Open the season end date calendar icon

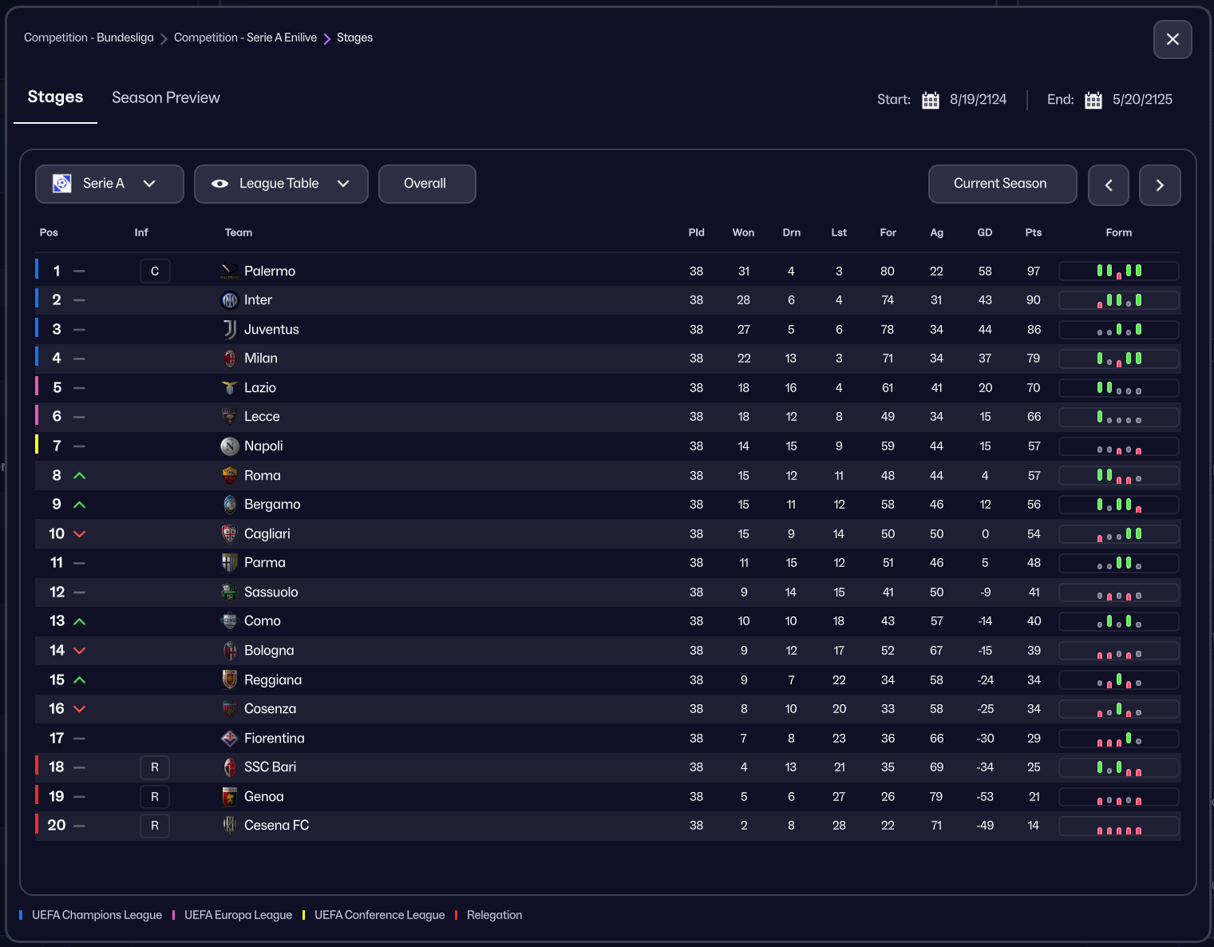pos(1093,100)
